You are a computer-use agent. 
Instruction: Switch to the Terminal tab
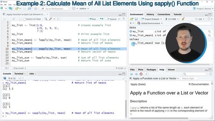[x=19, y=74]
